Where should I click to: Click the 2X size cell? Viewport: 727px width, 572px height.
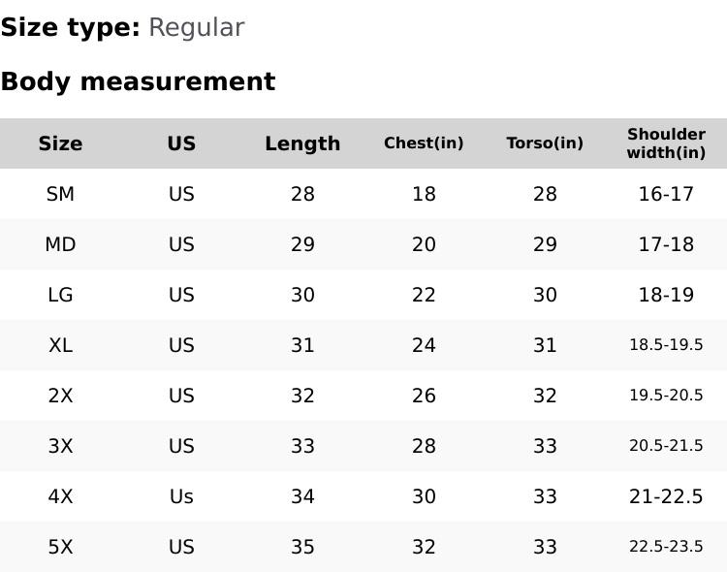(60, 396)
